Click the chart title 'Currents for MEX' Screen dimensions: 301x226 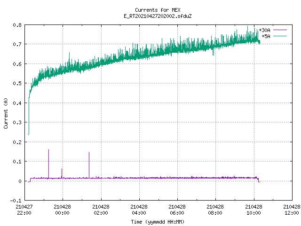158,10
